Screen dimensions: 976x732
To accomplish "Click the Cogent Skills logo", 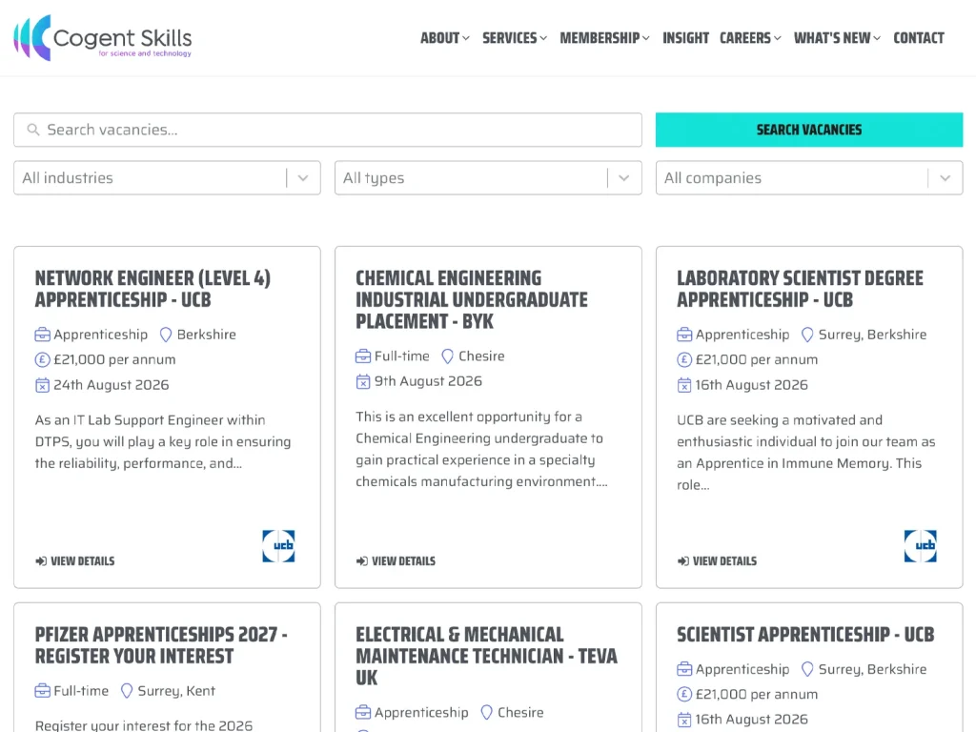I will [x=103, y=38].
